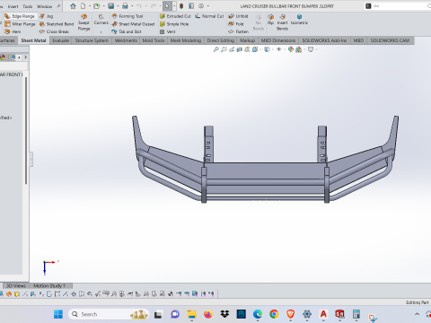Choose the Jog tool
The width and height of the screenshot is (431, 323).
point(47,16)
